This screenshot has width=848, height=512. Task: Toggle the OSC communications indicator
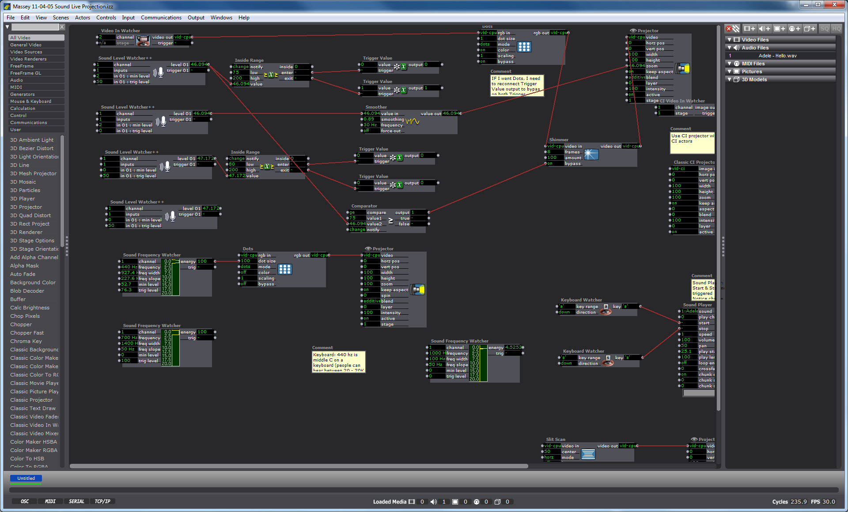pyautogui.click(x=25, y=501)
